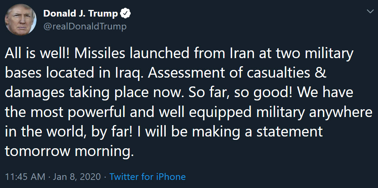Image resolution: width=378 pixels, height=188 pixels.
Task: Click the closing words "tomorrow morning."
Action: point(69,151)
